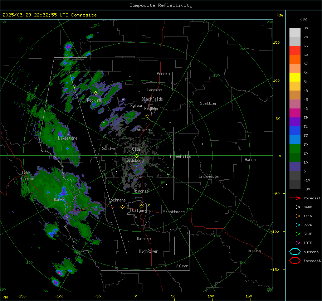Screen dimensions: 322x301
Task: Click the Lake Louise label
Action: click(x=28, y=176)
